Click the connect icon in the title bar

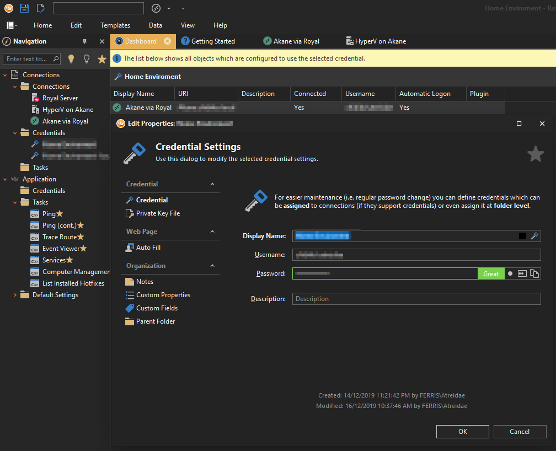pyautogui.click(x=156, y=8)
